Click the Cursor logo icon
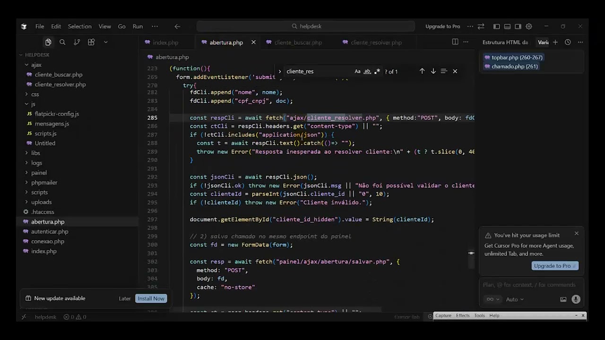Screen dimensions: 605x340 point(24,26)
